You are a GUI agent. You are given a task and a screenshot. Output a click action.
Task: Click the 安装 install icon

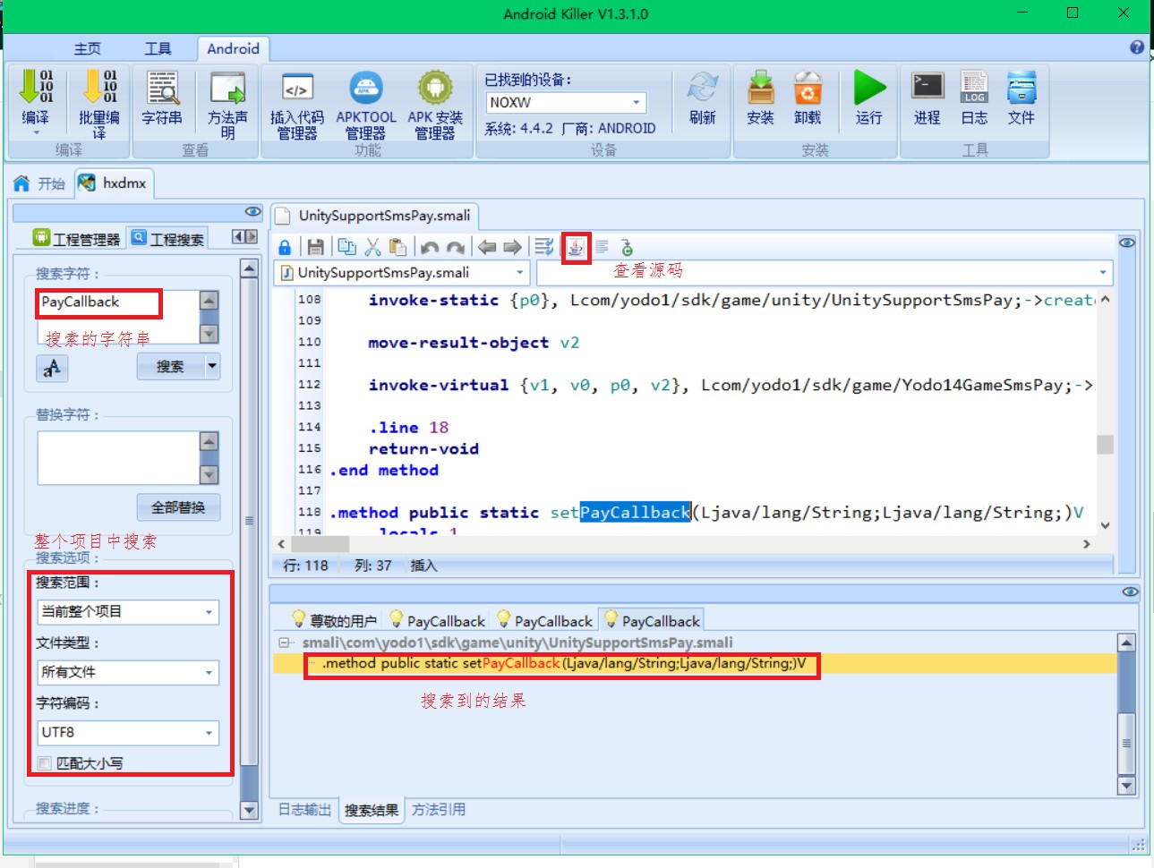pos(760,88)
